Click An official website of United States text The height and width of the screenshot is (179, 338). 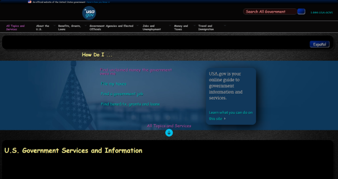tap(59, 2)
